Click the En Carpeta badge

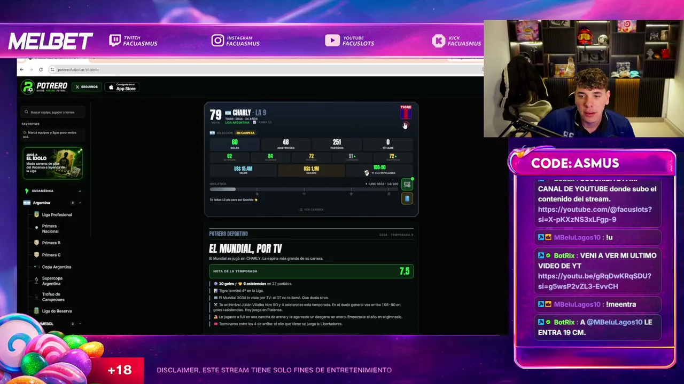click(245, 133)
